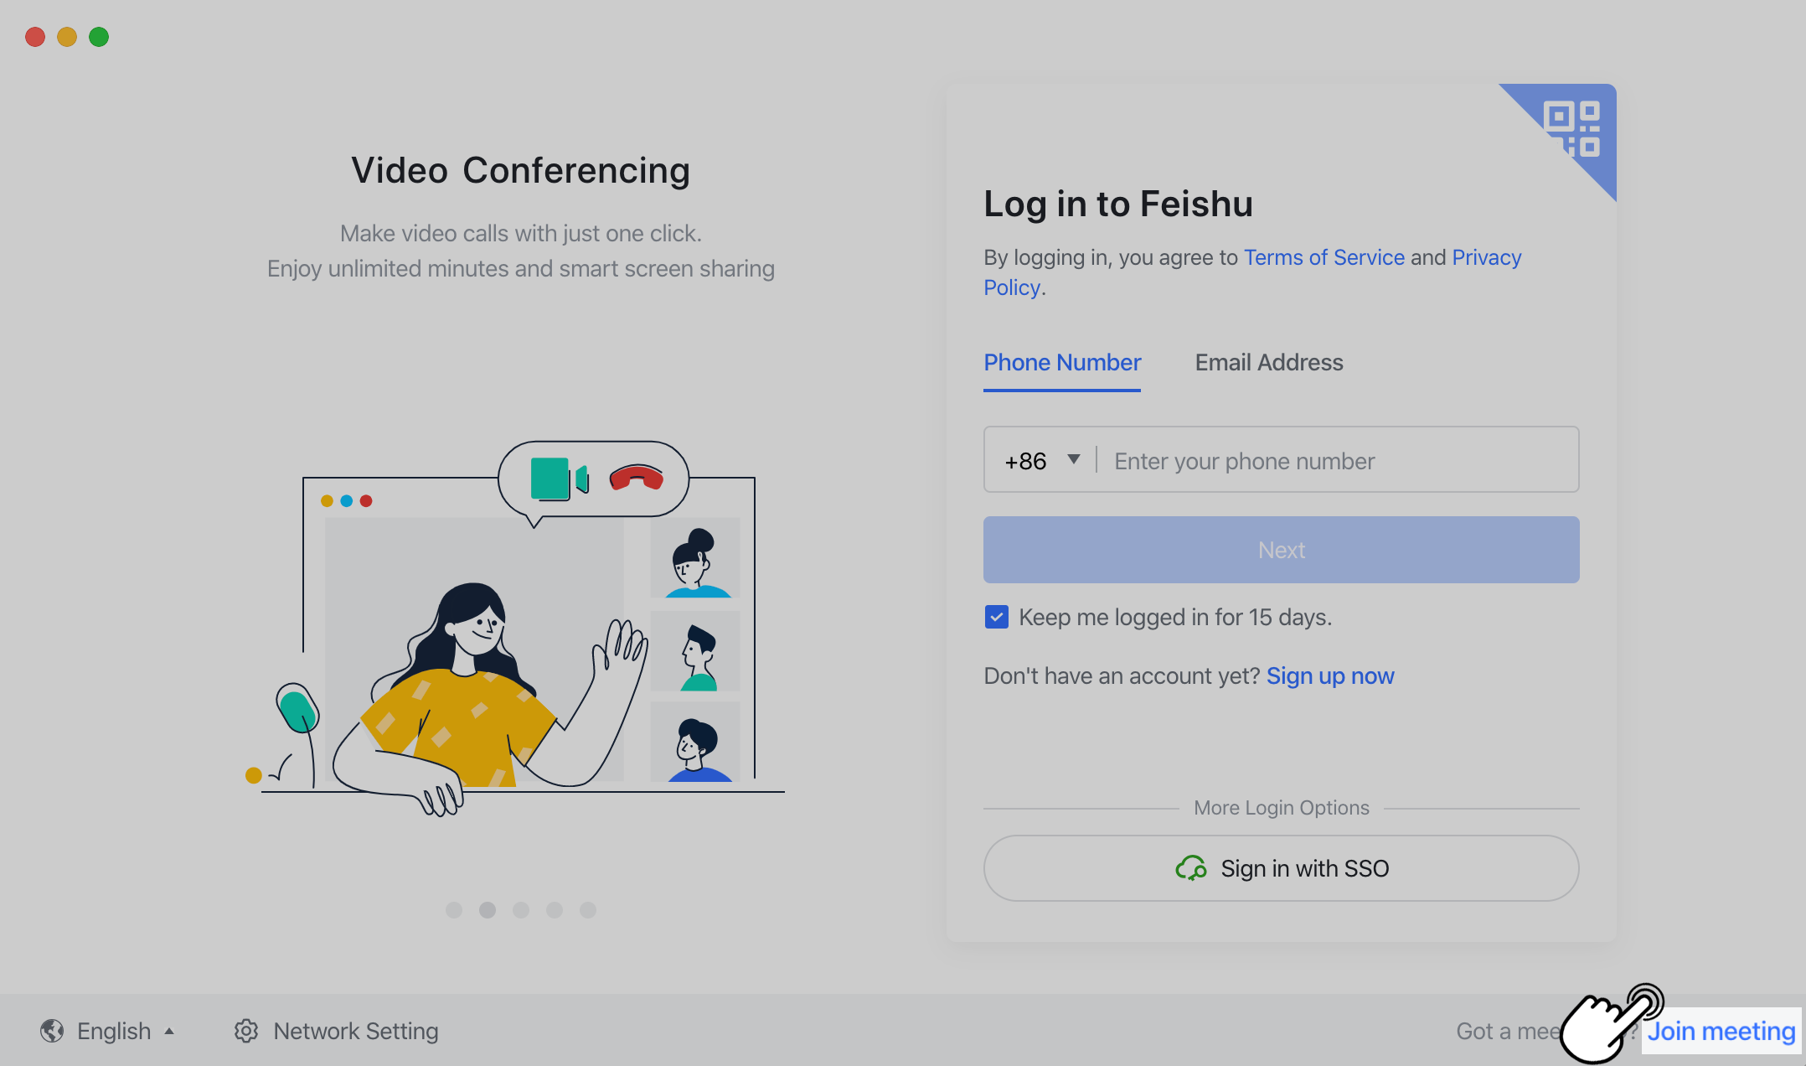Click the Join meeting link

tap(1721, 1031)
